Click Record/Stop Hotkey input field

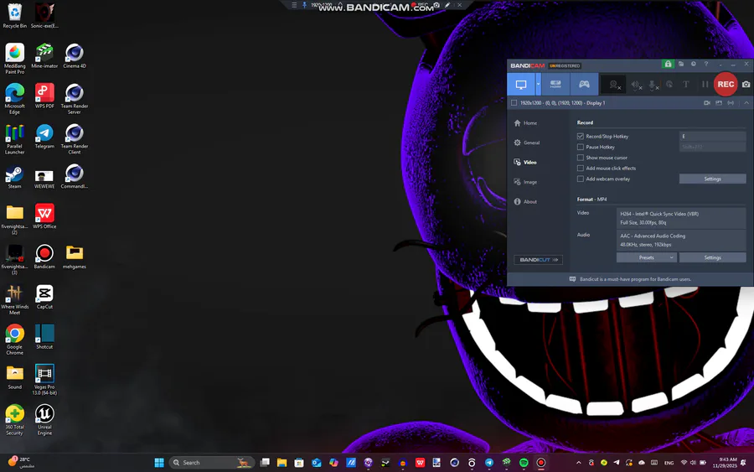[713, 137]
